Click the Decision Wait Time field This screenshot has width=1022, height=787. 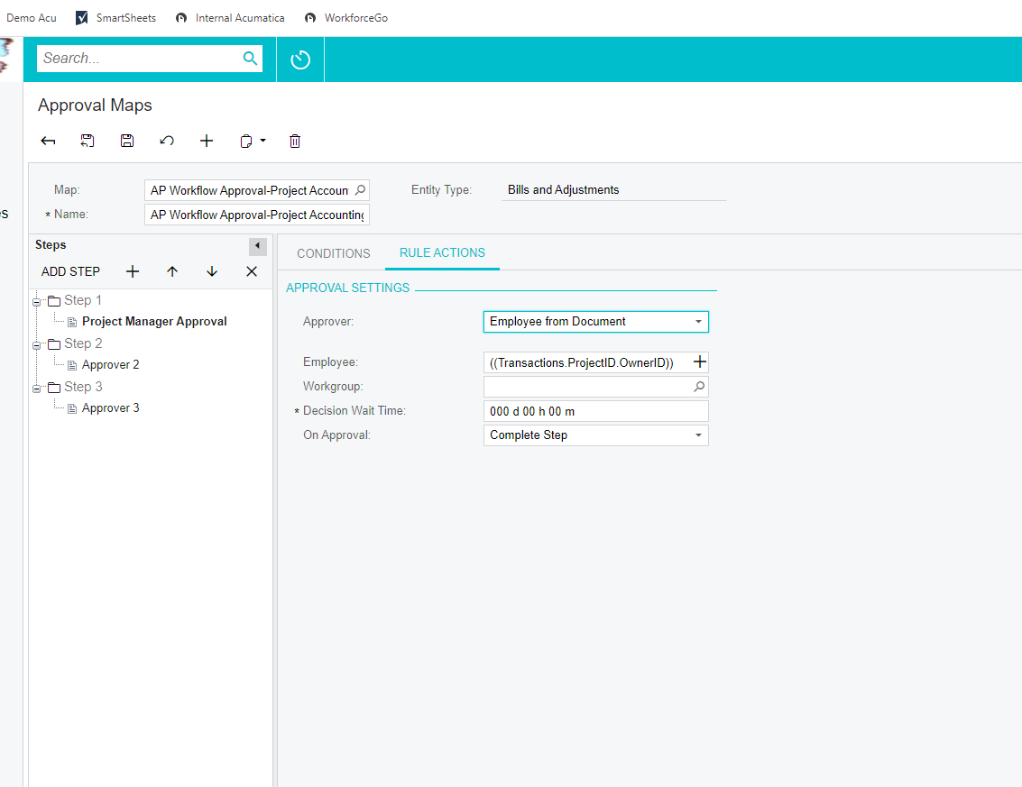[x=595, y=411]
